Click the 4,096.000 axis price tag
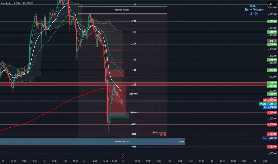Image resolution: width=278 pixels, height=164 pixels. 272,94
